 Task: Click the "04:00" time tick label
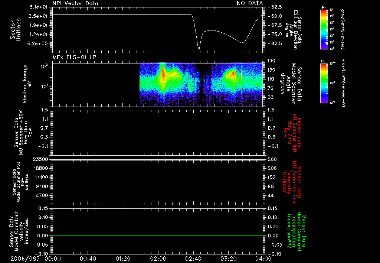pos(264,259)
